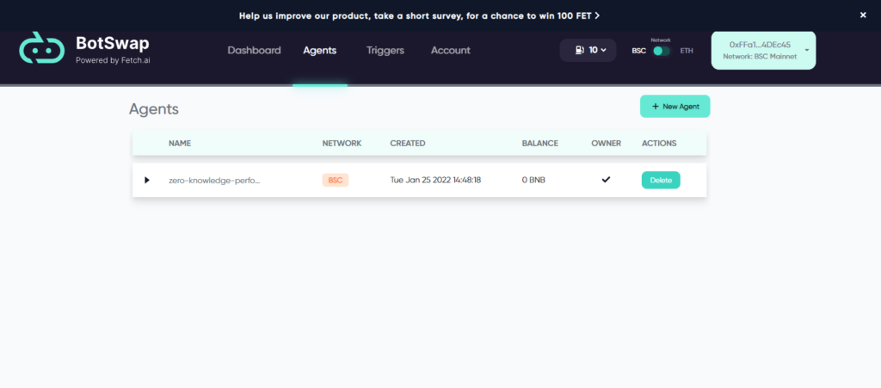
Task: Toggle the BSC/ETH network switch
Action: click(662, 51)
